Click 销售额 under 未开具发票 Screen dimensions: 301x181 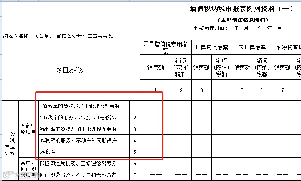pyautogui.click(x=242, y=67)
